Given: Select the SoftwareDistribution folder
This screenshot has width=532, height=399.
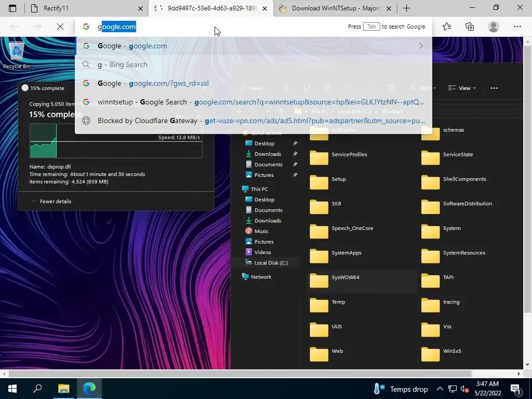Looking at the screenshot, I should click(x=457, y=207).
